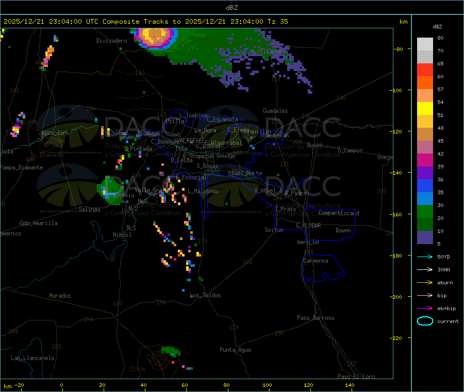Select the bright yellow swatch in dBZ scale
464x392 pixels.
[425, 108]
